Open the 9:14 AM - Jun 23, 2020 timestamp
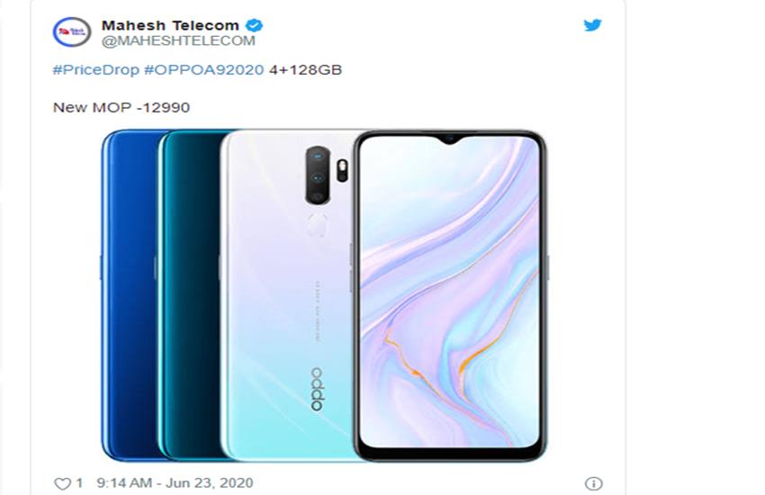This screenshot has width=765, height=495. (175, 483)
